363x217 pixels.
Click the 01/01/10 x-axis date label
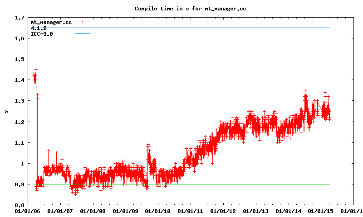[x=158, y=211]
